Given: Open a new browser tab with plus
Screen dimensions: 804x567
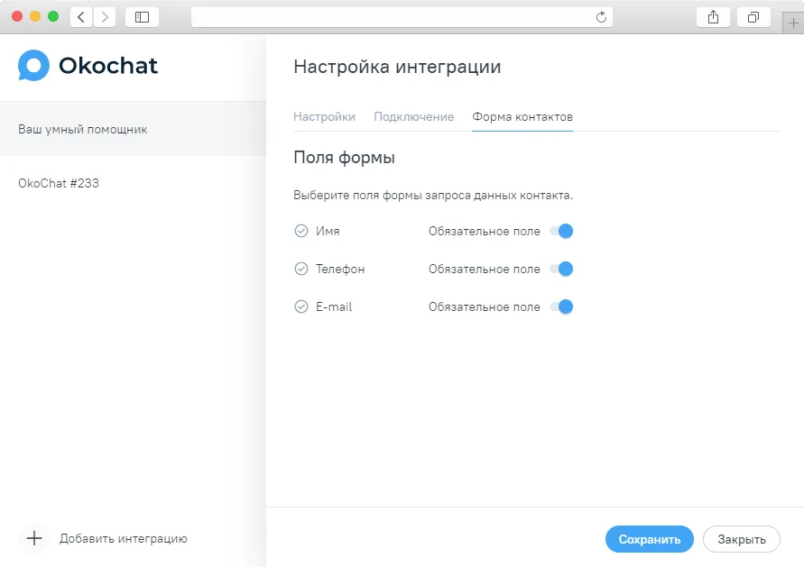Looking at the screenshot, I should pyautogui.click(x=793, y=23).
